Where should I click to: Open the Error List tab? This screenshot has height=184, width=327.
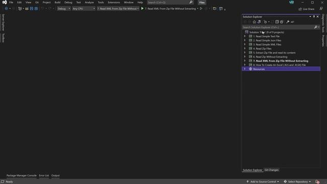tap(44, 175)
